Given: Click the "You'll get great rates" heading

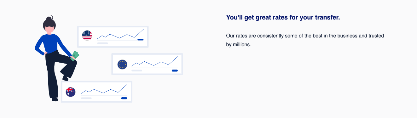Looking at the screenshot, I should click(283, 18).
